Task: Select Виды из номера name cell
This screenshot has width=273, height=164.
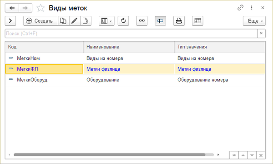Action: [129, 58]
